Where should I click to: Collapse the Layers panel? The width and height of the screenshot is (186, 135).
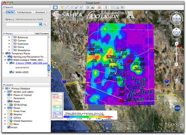click(x=4, y=85)
